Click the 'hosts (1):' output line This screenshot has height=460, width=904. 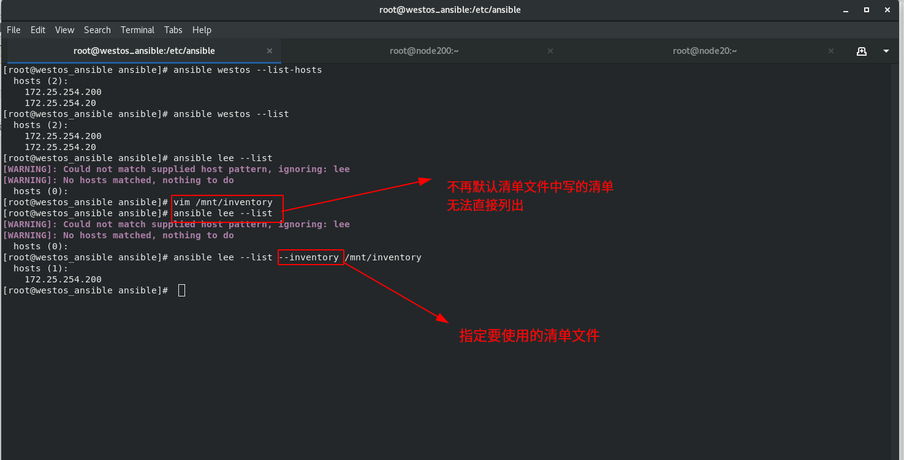[41, 268]
